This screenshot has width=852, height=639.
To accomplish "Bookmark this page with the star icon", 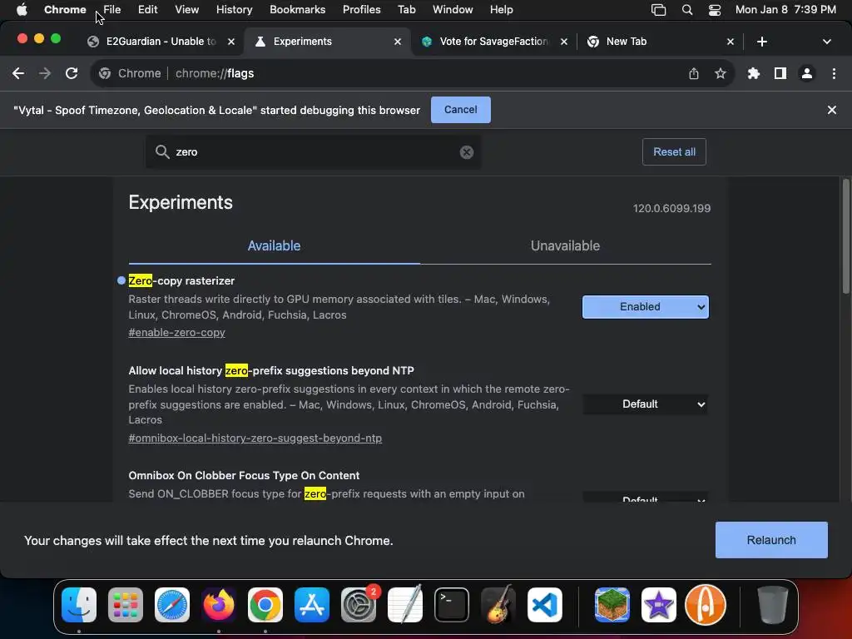I will (721, 73).
